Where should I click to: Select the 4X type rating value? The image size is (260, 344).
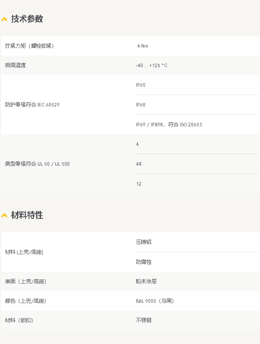pyautogui.click(x=139, y=164)
